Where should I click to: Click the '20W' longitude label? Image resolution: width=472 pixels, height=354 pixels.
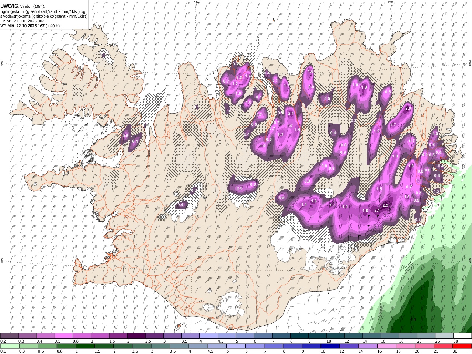196,2
